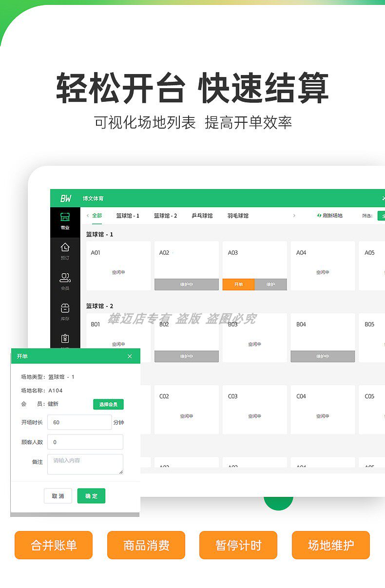Select venue card C05
385x588 pixels.
[x=372, y=410]
